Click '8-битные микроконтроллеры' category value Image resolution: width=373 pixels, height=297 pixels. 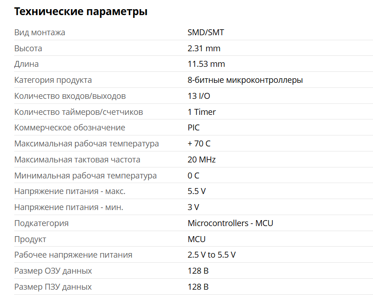(245, 80)
